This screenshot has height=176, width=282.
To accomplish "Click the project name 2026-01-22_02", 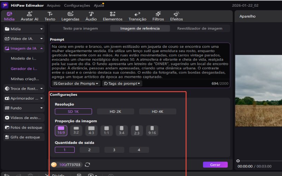I will point(245,5).
